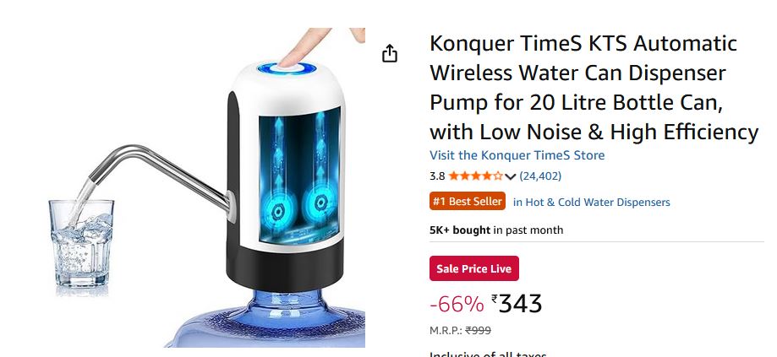The image size is (777, 357).
Task: Click the 5K+ bought in past month text
Action: point(496,230)
